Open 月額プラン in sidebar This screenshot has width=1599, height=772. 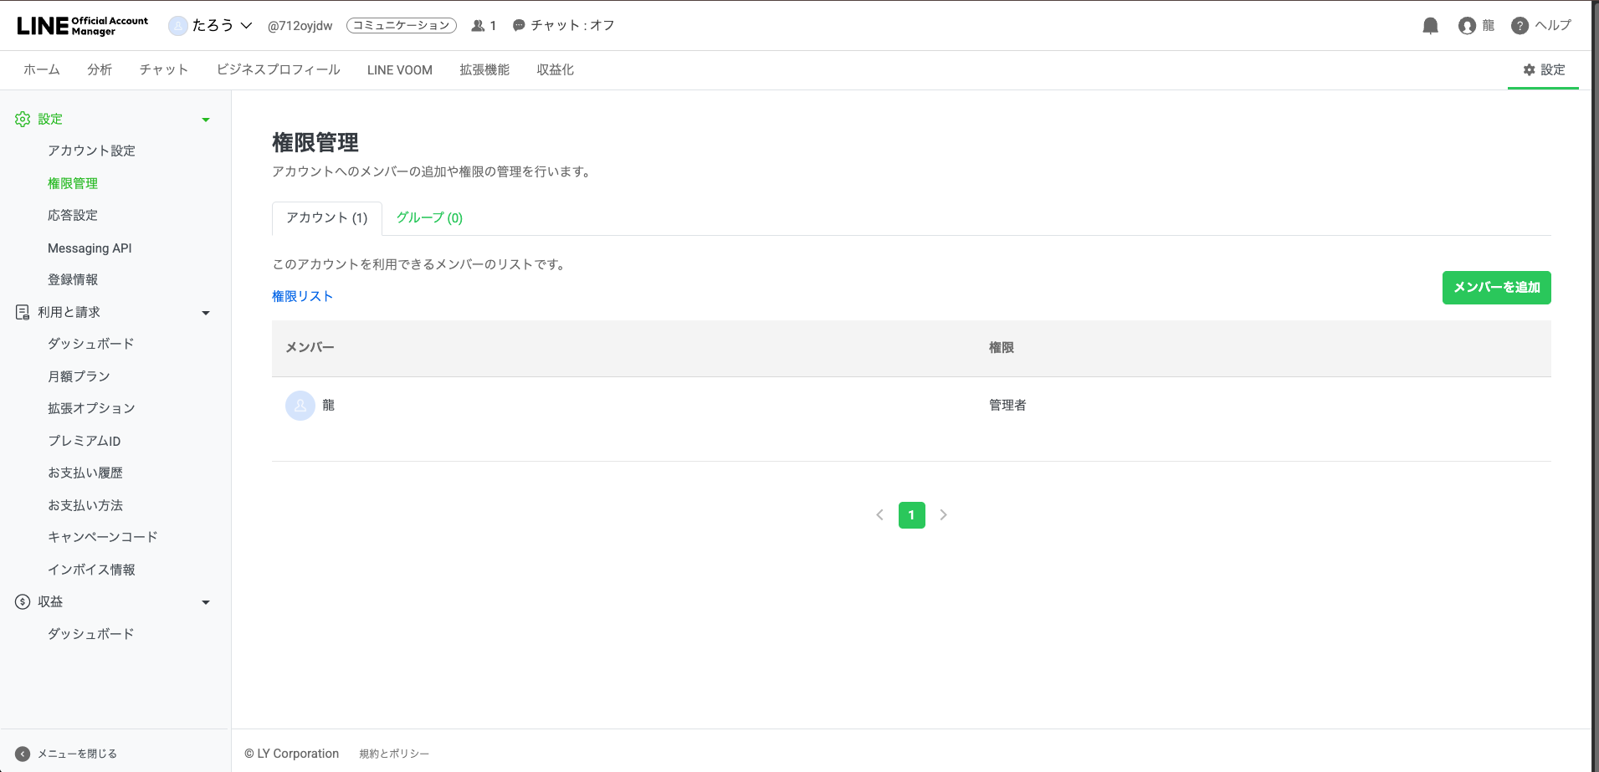pos(79,376)
